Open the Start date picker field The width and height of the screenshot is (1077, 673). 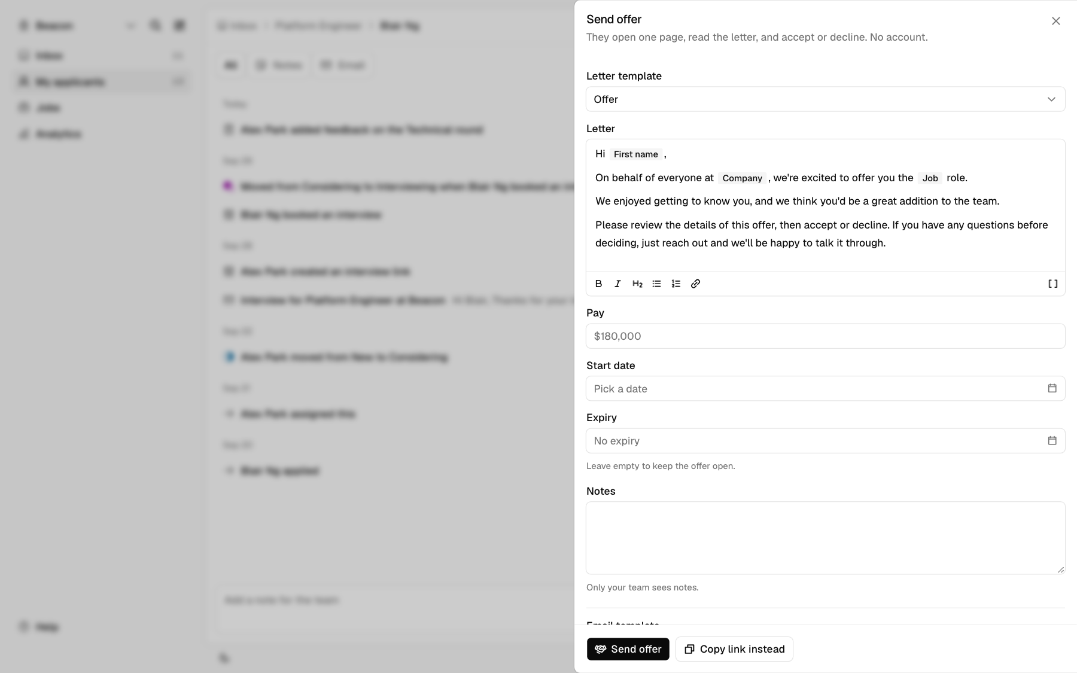[826, 388]
